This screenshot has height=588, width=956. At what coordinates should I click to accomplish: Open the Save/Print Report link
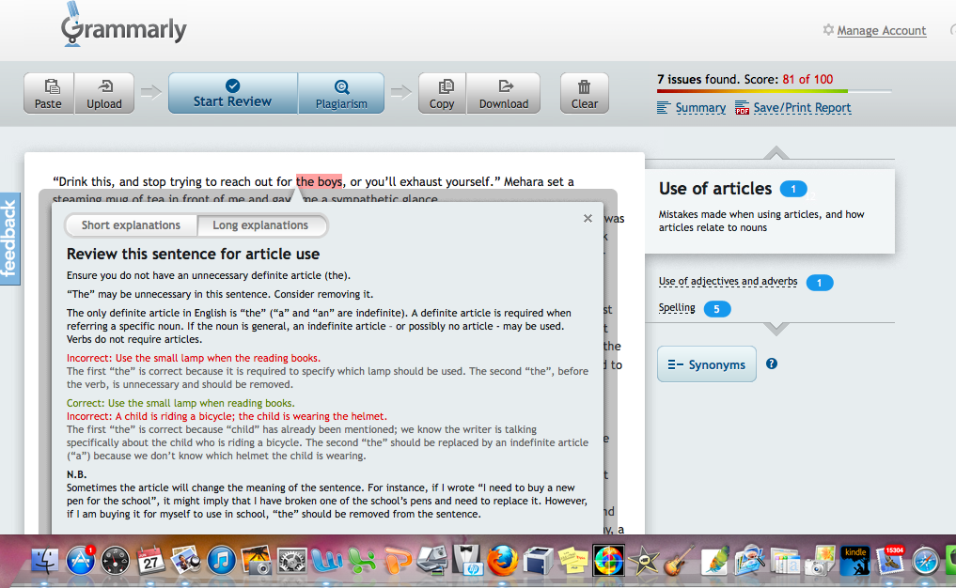click(x=803, y=108)
